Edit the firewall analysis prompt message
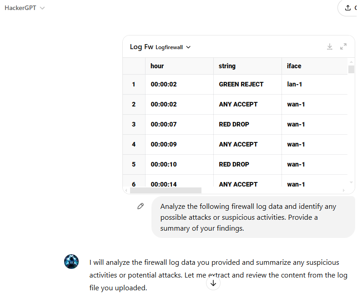The width and height of the screenshot is (357, 293). click(x=141, y=206)
